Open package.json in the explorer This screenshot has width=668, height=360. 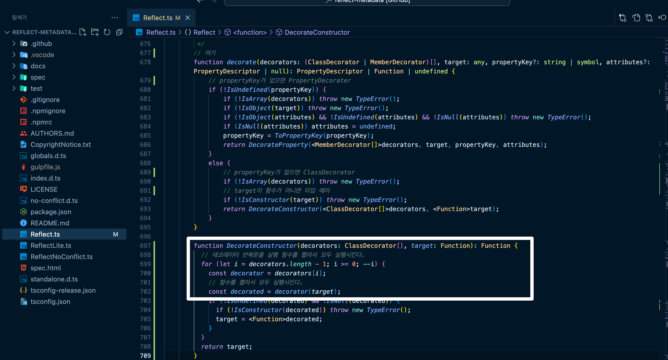click(51, 212)
